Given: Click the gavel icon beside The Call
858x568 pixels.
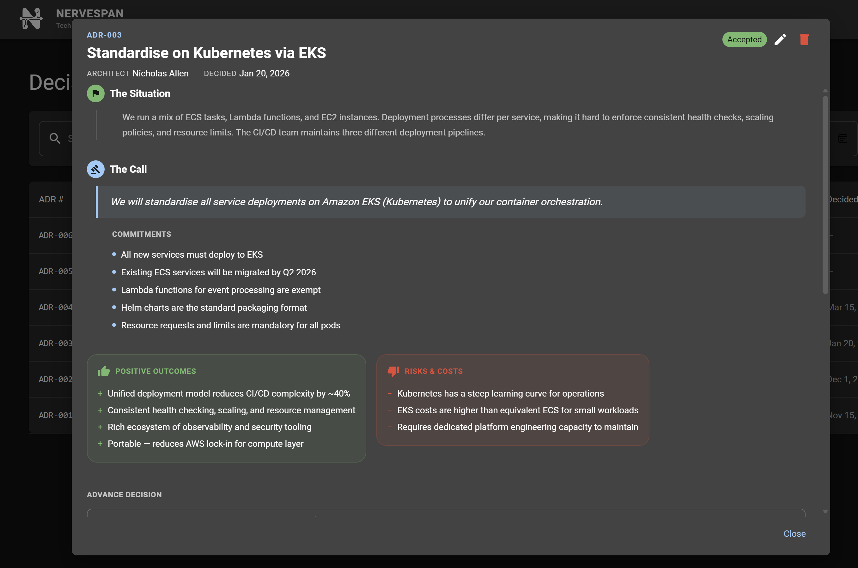Looking at the screenshot, I should (96, 169).
